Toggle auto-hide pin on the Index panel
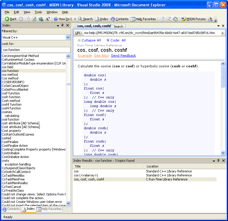The width and height of the screenshot is (228, 221). click(63, 25)
